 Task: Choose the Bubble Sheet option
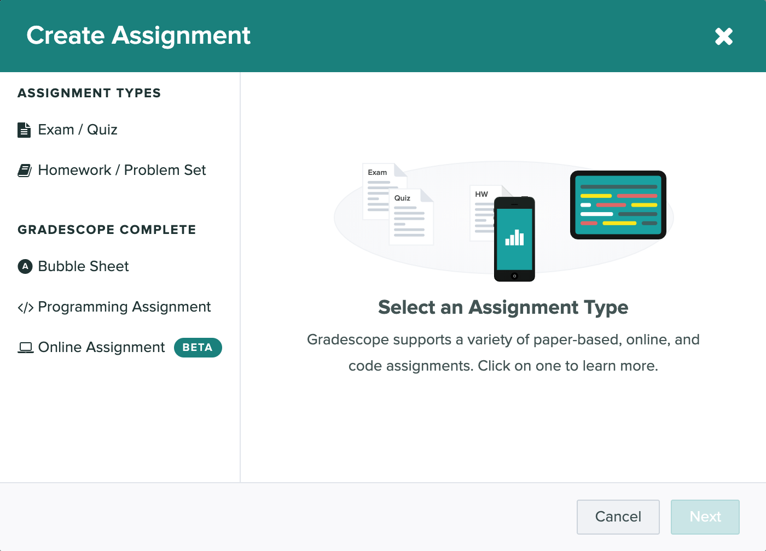click(x=83, y=266)
